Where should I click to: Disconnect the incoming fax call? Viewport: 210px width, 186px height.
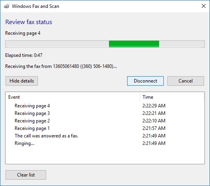(x=145, y=81)
